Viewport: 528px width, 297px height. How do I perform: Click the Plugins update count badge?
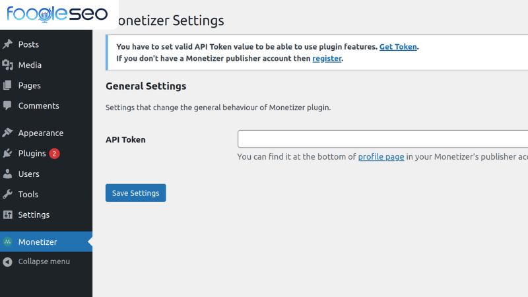54,153
